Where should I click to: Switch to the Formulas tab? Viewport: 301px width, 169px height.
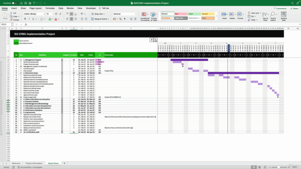click(50, 8)
